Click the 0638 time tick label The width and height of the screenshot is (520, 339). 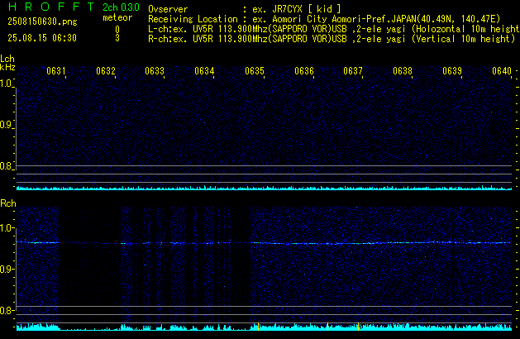pos(403,71)
